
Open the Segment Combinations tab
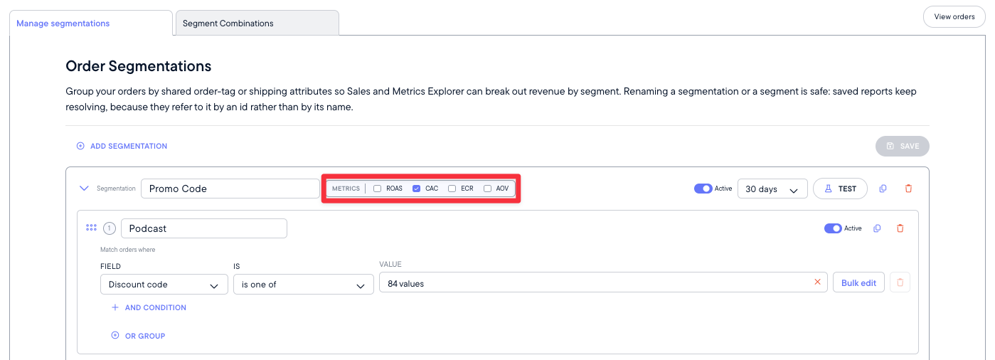point(257,23)
